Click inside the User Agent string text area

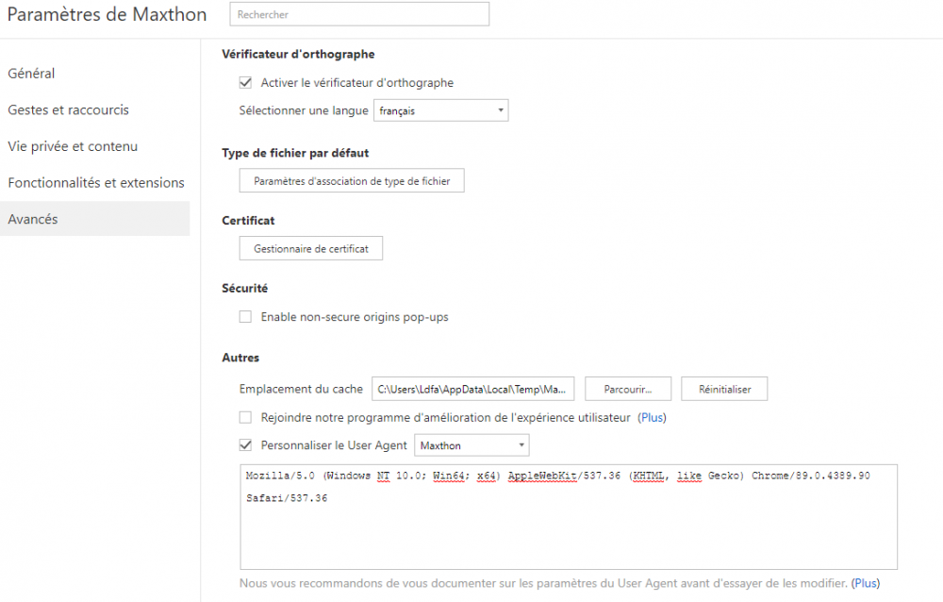(569, 528)
